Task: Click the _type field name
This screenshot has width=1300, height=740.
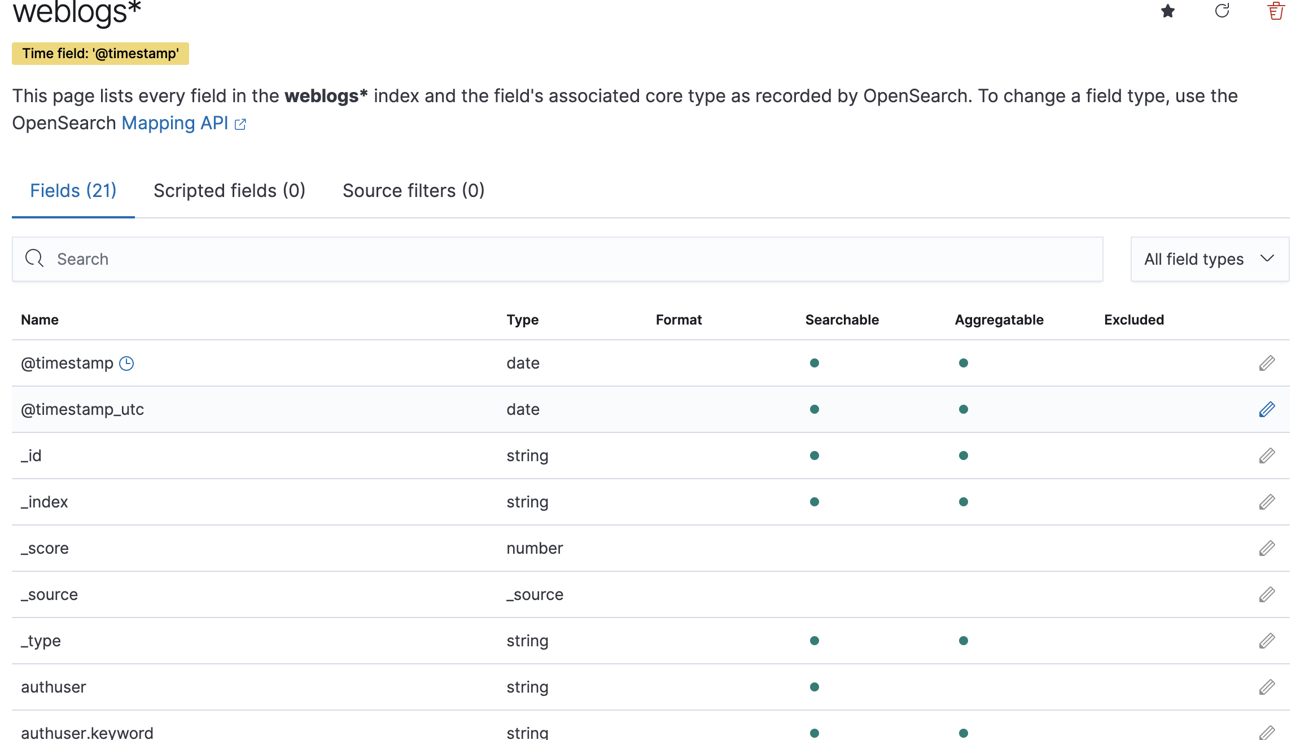Action: coord(41,641)
